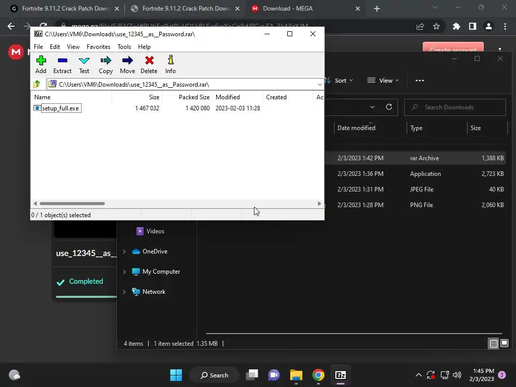Switch to first Fortnite Crack Patch tab
Viewport: 516px width, 387px height.
64,9
